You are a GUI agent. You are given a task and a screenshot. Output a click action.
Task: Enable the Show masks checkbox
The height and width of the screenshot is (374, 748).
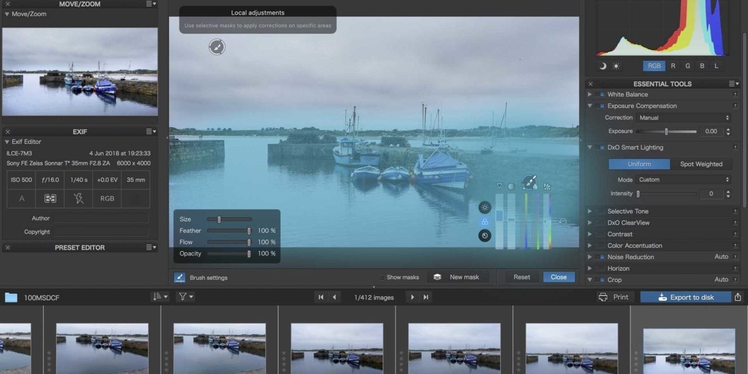pos(382,278)
